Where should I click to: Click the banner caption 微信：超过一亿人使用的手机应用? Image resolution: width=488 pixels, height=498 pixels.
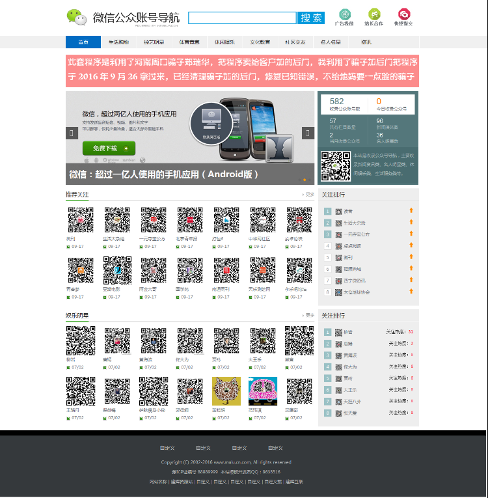pos(163,174)
